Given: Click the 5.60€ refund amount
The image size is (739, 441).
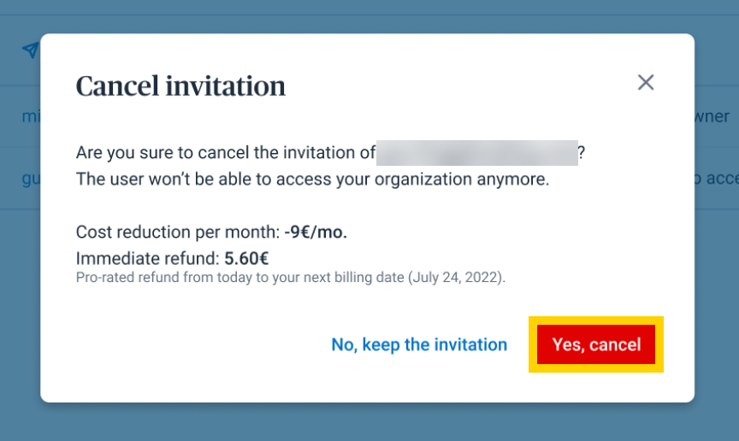Looking at the screenshot, I should [246, 258].
